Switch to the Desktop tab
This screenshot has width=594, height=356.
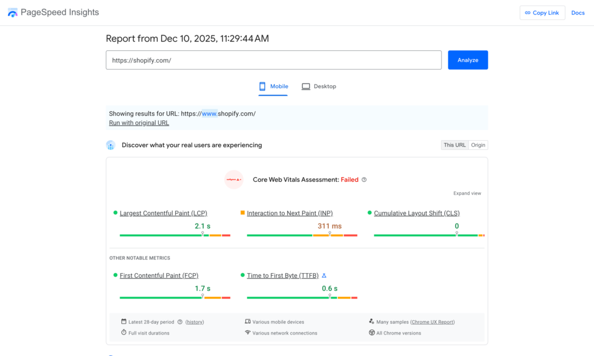[319, 87]
